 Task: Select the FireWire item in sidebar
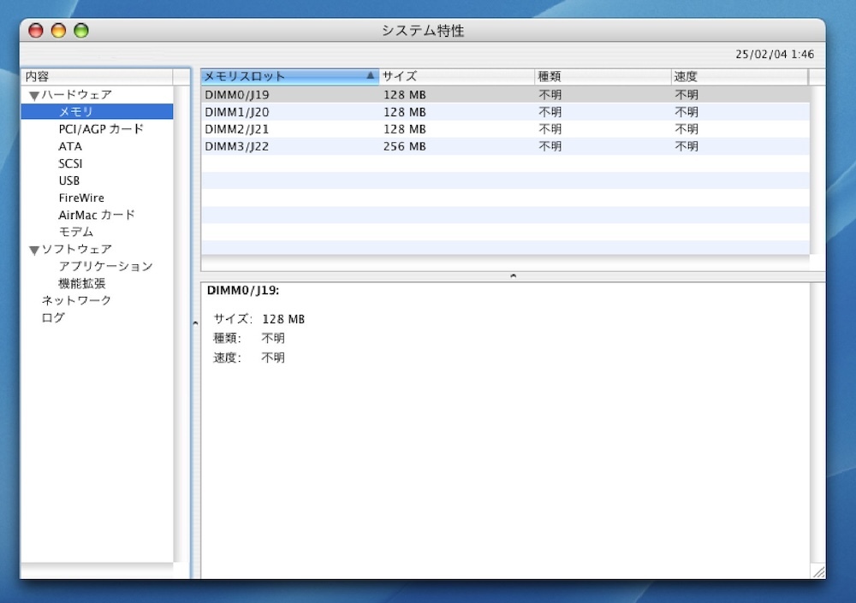tap(81, 198)
